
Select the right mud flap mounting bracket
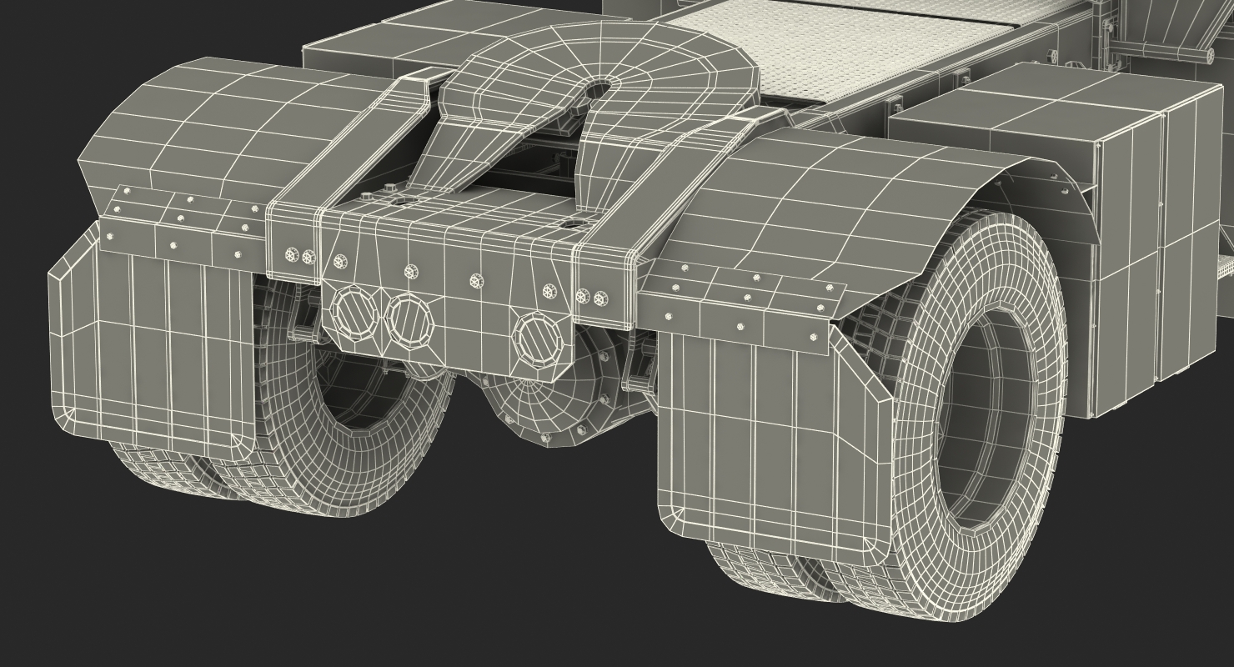[742, 308]
